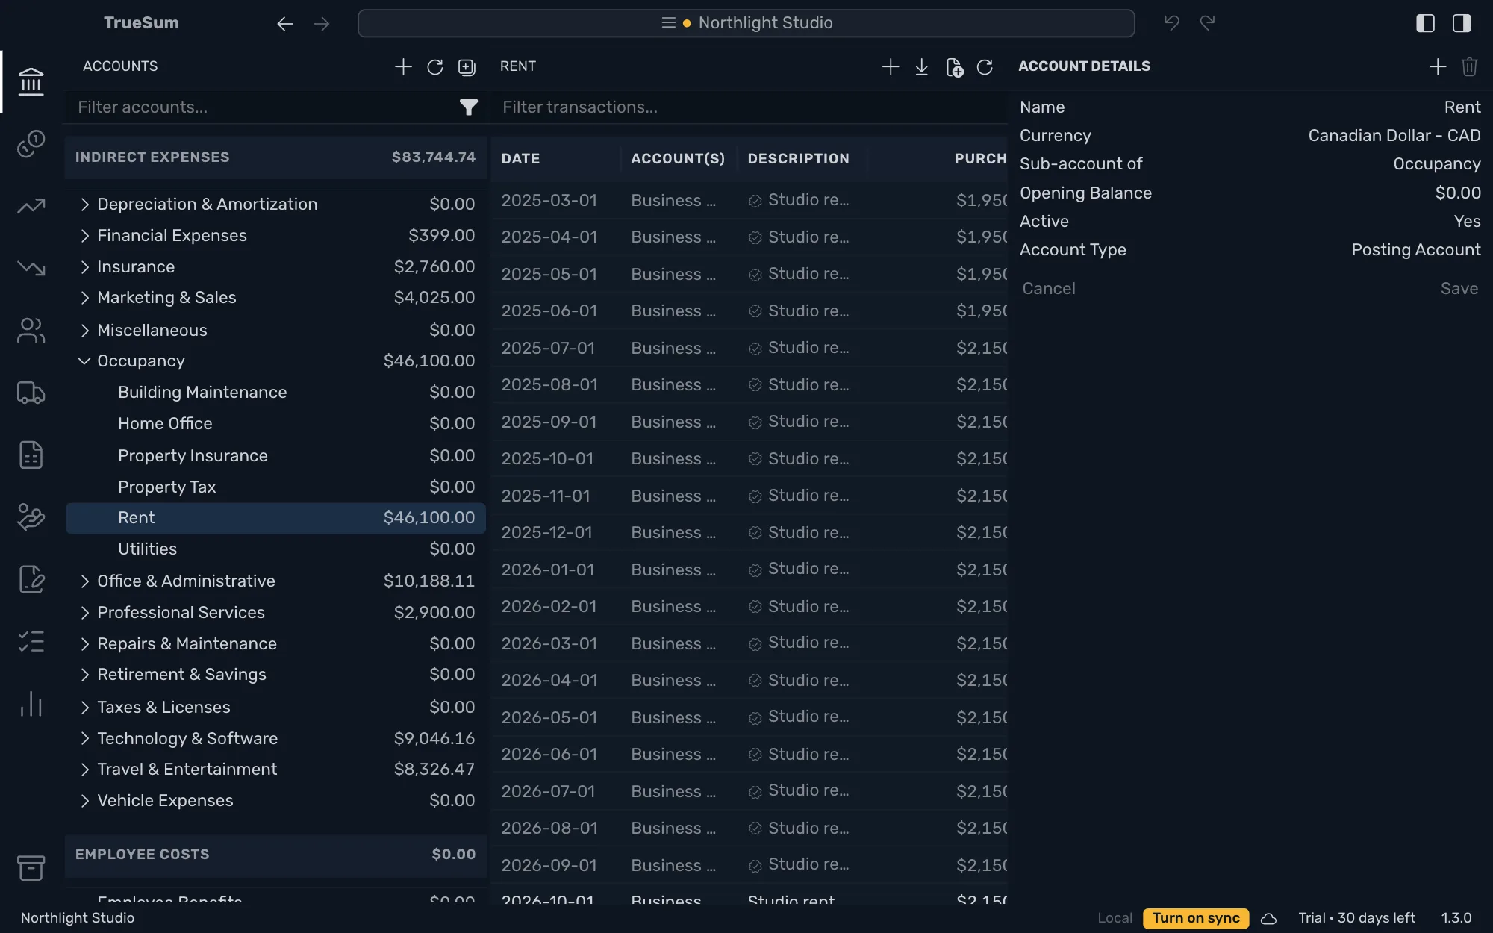Add a new account with plus icon

[x=403, y=66]
